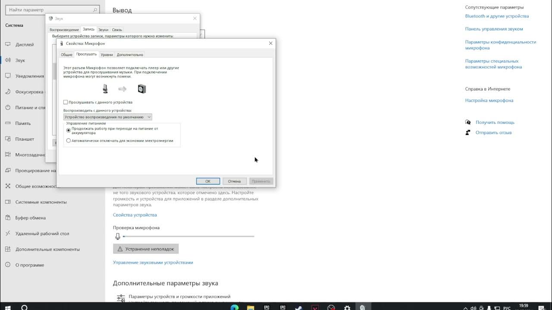Click Отмена in Microphone properties
The height and width of the screenshot is (310, 552).
click(x=235, y=181)
